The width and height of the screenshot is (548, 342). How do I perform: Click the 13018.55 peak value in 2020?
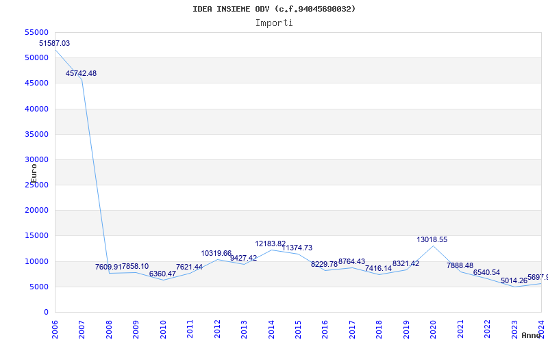click(432, 240)
